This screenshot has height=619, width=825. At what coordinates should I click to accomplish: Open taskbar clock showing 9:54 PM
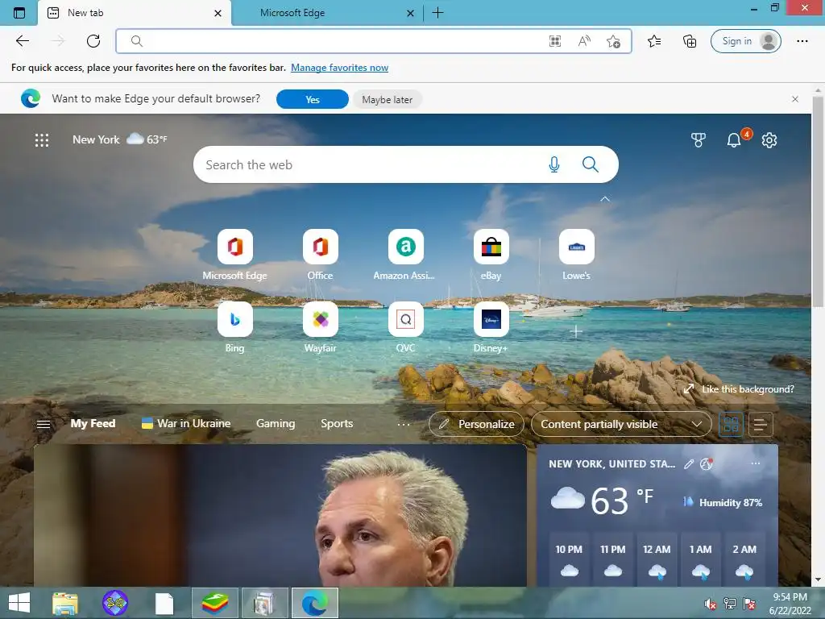pyautogui.click(x=790, y=603)
